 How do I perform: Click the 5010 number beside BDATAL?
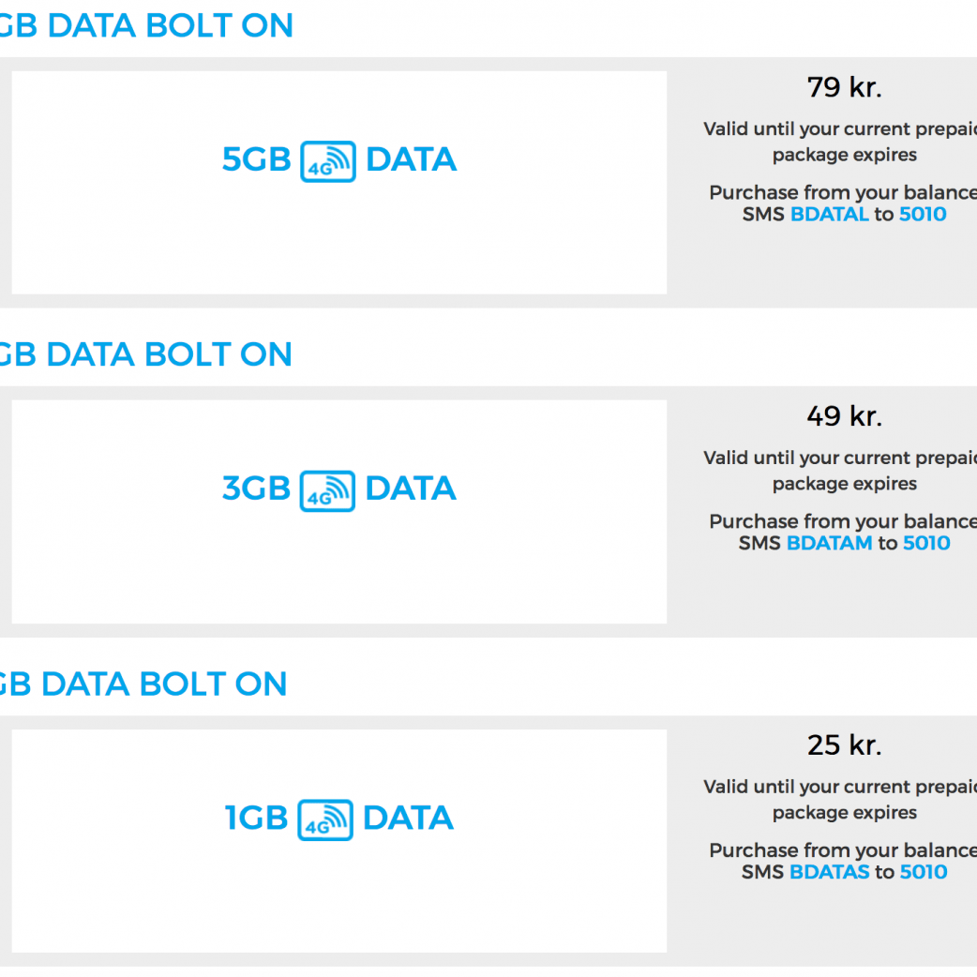tap(923, 215)
